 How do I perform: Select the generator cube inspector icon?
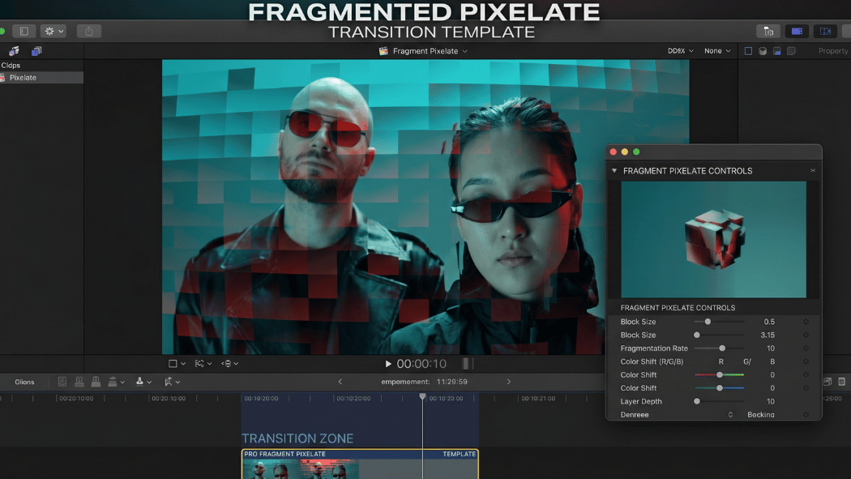763,51
